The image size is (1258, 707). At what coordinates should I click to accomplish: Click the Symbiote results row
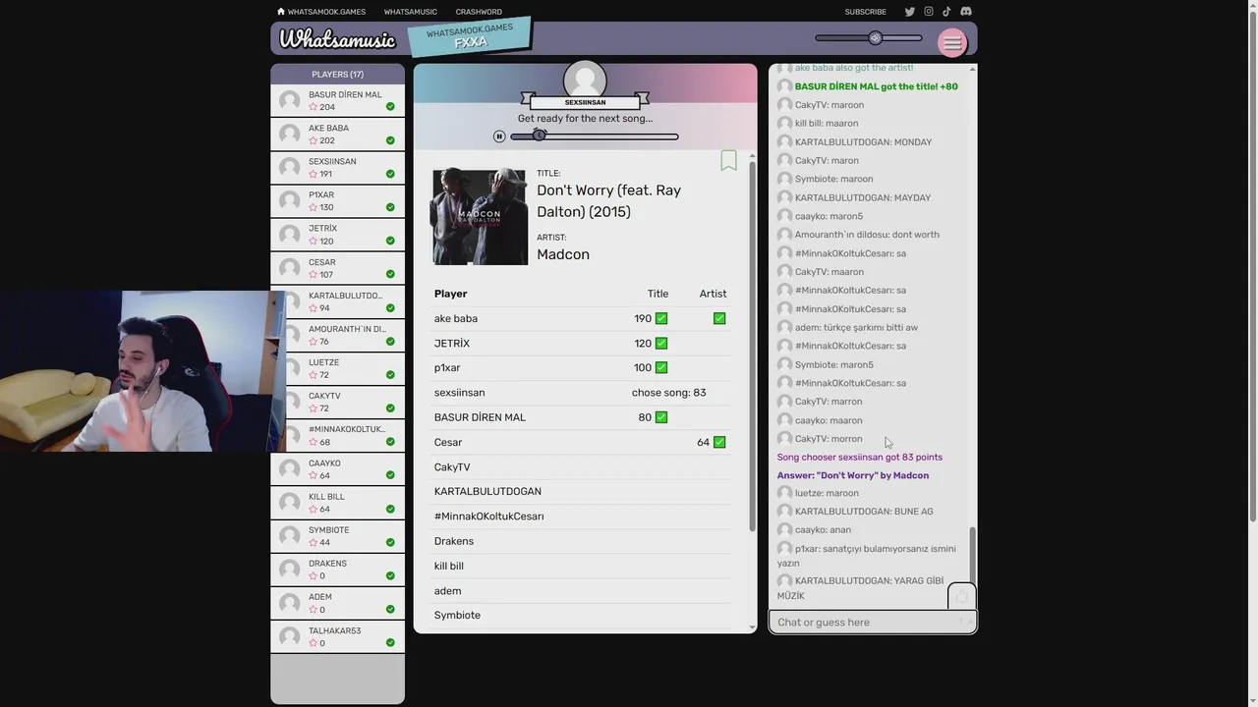[x=580, y=616]
